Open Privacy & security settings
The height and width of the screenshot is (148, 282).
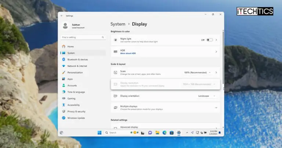coord(76,111)
